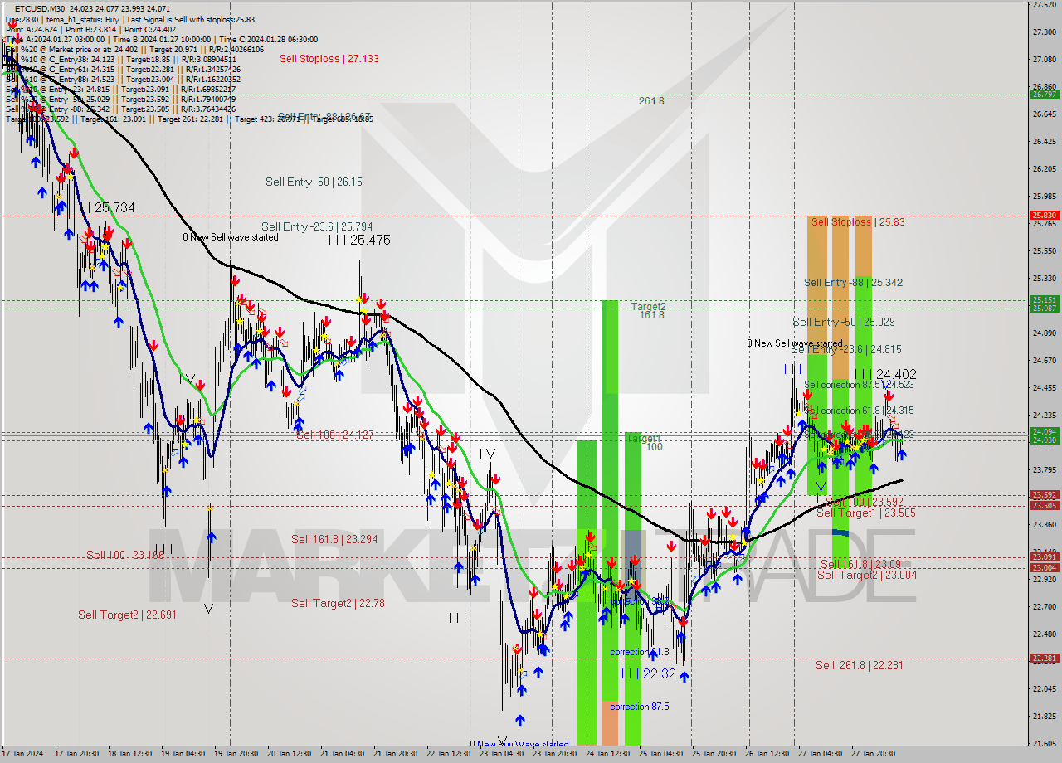Screen dimensions: 1062x763
Task: Click the Sell Target2 22.691 label
Action: [x=127, y=615]
